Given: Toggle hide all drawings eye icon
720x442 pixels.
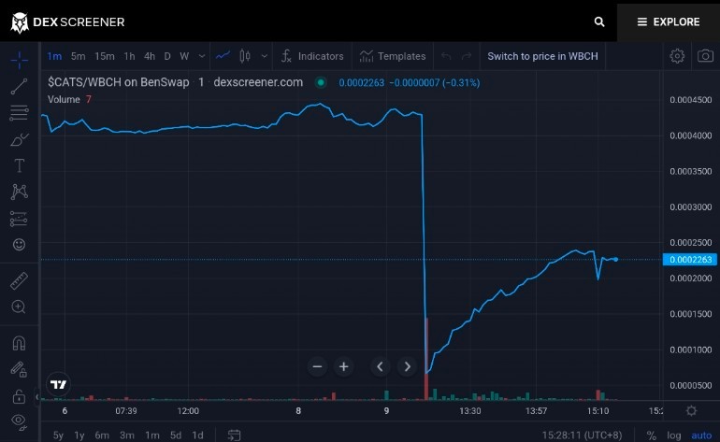Looking at the screenshot, I should pos(19,421).
